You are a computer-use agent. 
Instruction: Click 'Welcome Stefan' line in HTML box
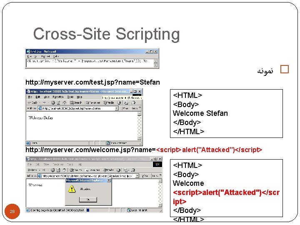[200, 113]
